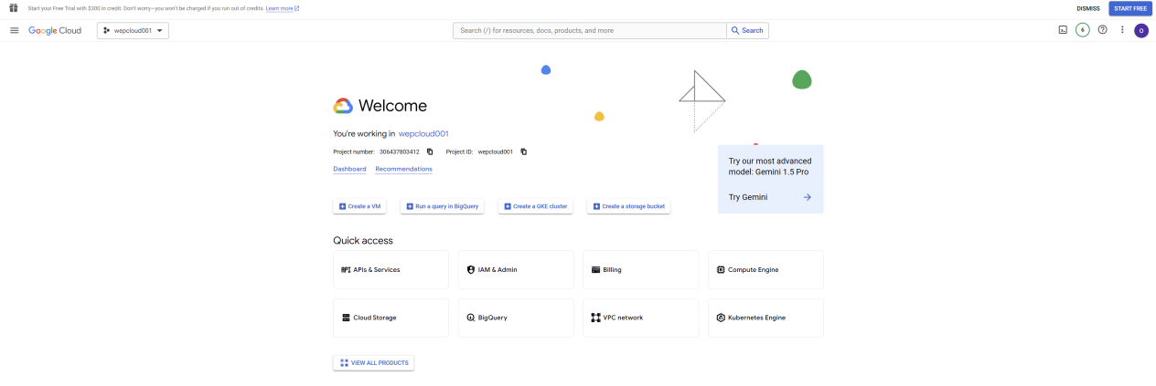Click Create a VM button
The image size is (1156, 386).
[360, 206]
